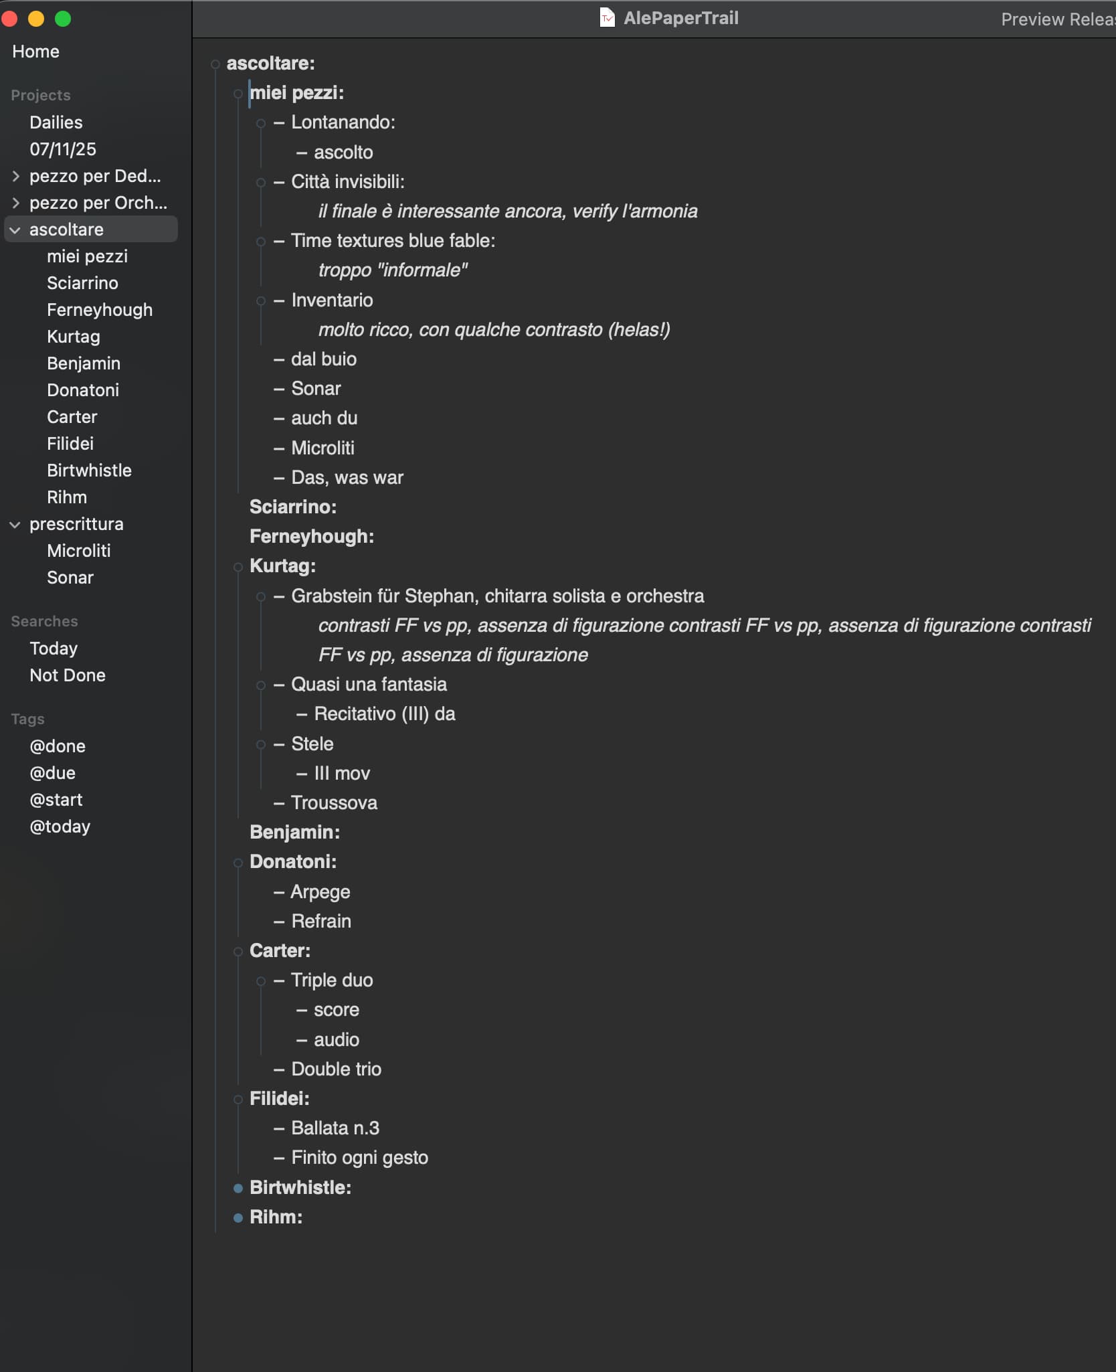Collapse the ascoltare project in sidebar
Screen dimensions: 1116x1372
pyautogui.click(x=15, y=230)
